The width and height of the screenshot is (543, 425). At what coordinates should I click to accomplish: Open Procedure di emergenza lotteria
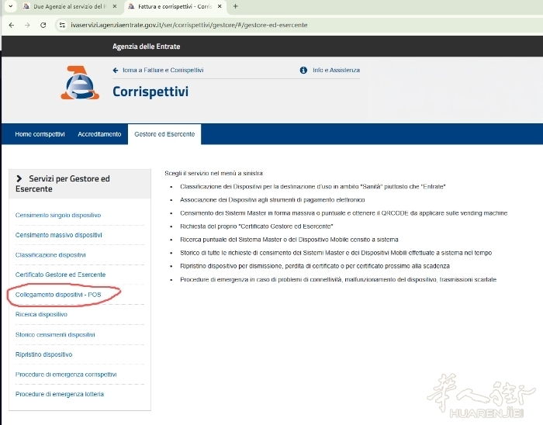point(60,394)
